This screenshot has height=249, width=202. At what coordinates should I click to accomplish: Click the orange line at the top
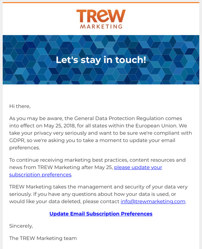coord(101,2)
